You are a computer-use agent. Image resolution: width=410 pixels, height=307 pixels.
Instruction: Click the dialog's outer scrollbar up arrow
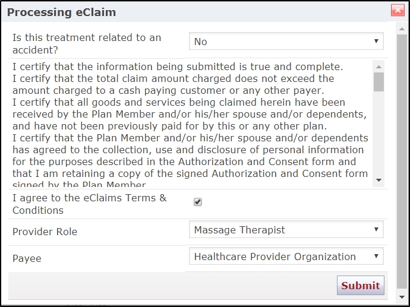pos(402,29)
